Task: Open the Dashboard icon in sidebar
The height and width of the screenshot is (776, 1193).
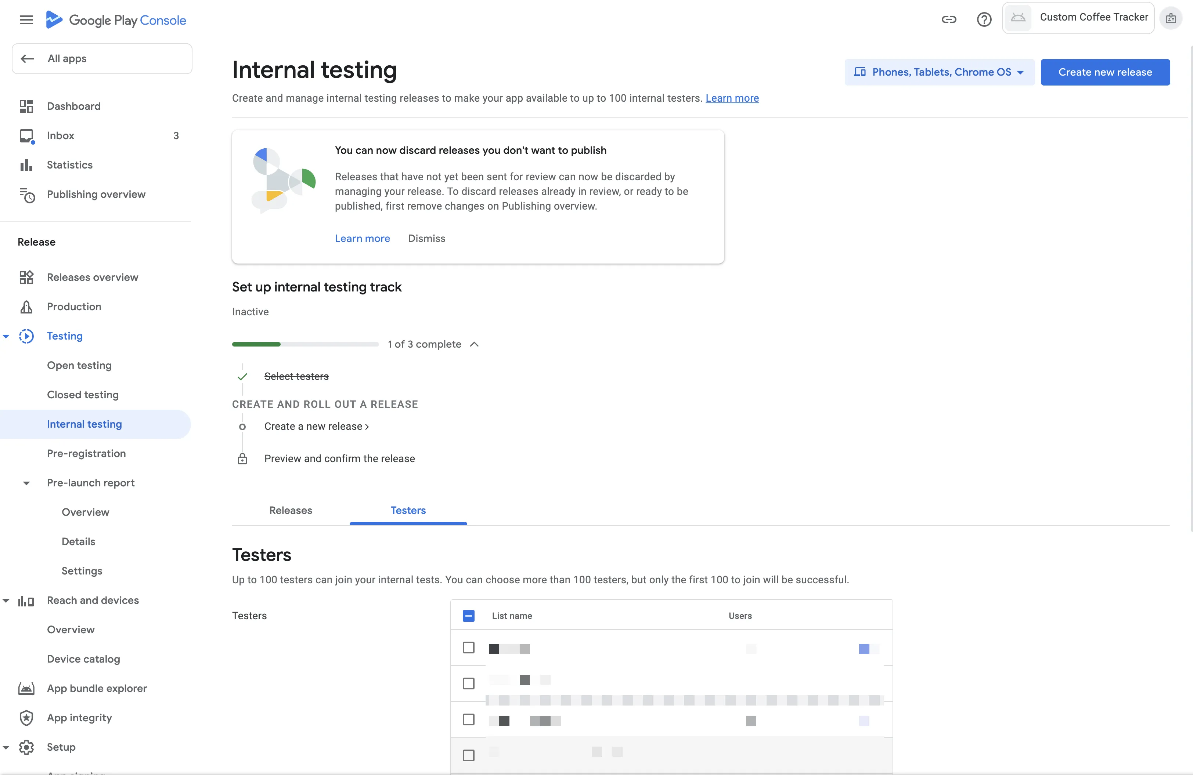Action: pos(26,106)
